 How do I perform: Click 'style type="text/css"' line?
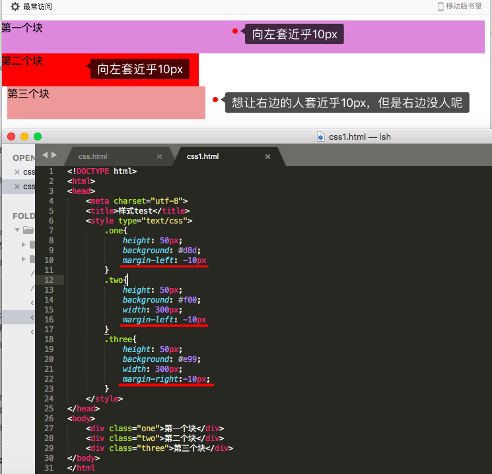coord(139,221)
